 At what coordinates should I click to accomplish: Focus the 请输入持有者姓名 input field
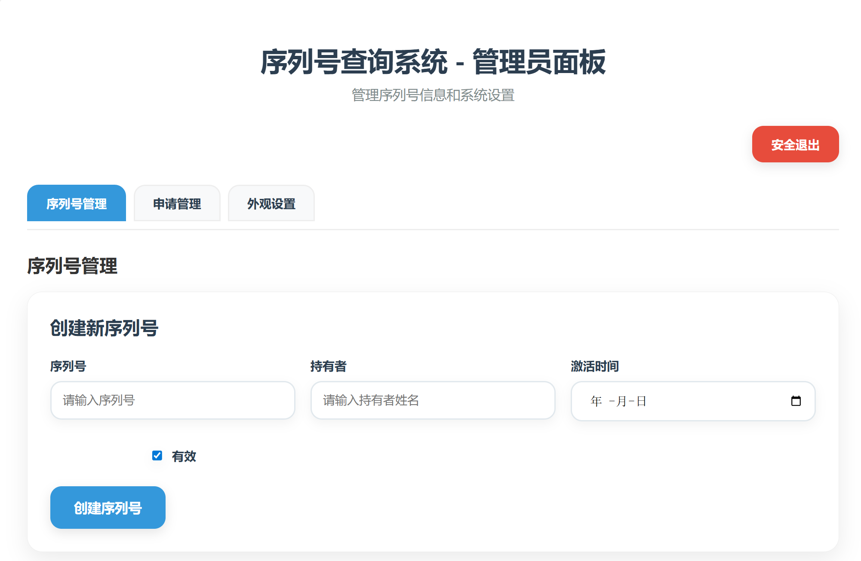[432, 400]
